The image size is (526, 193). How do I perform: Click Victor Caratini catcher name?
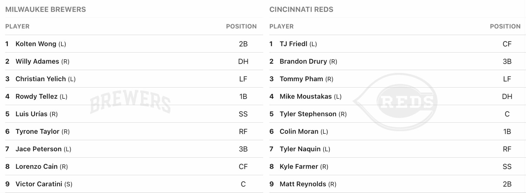coord(39,184)
